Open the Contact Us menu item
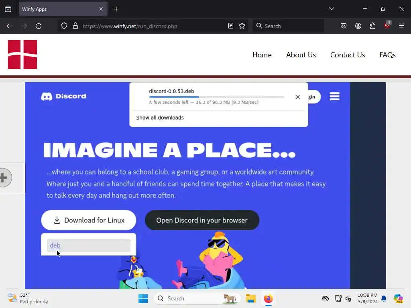This screenshot has width=411, height=308. 348,55
